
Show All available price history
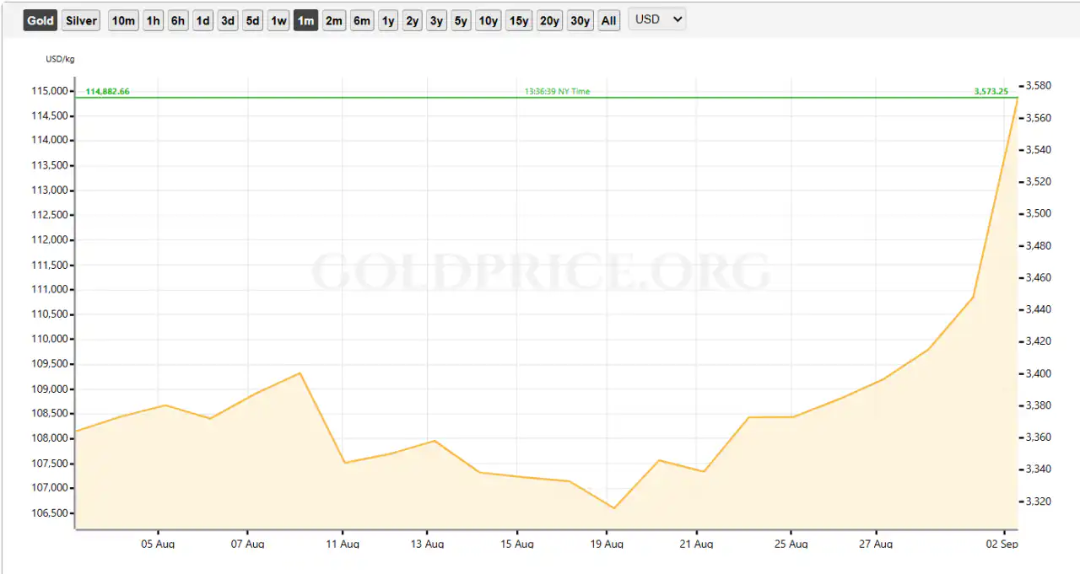pos(608,19)
